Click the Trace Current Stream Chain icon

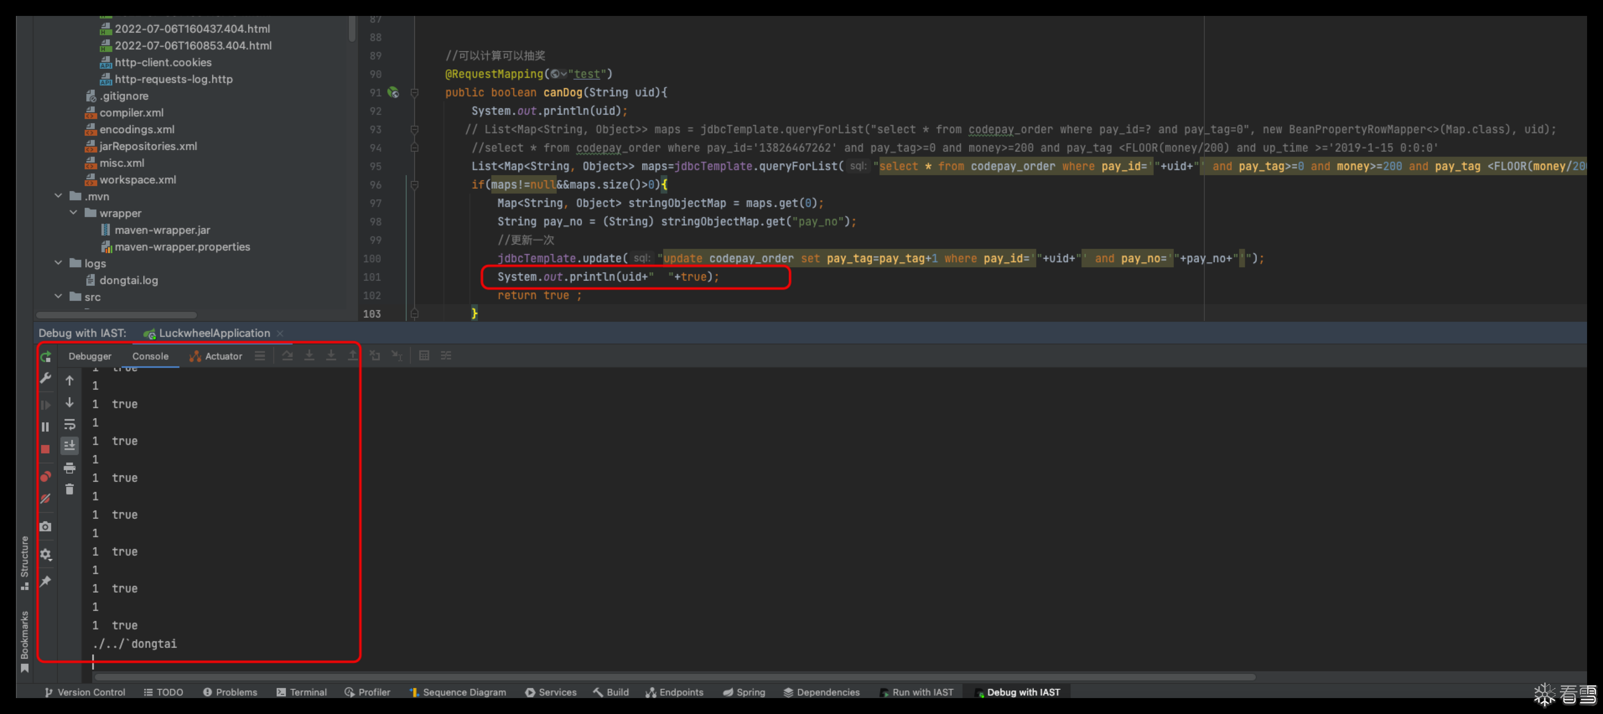tap(446, 356)
